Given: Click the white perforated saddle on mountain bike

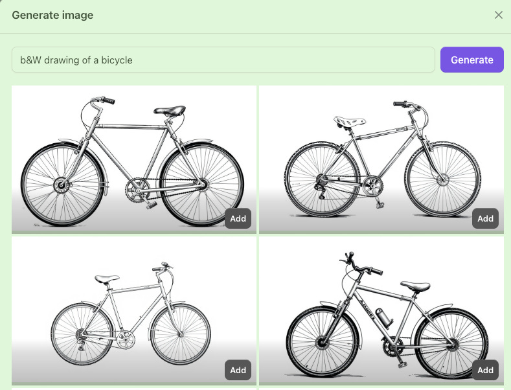Looking at the screenshot, I should click(x=350, y=121).
